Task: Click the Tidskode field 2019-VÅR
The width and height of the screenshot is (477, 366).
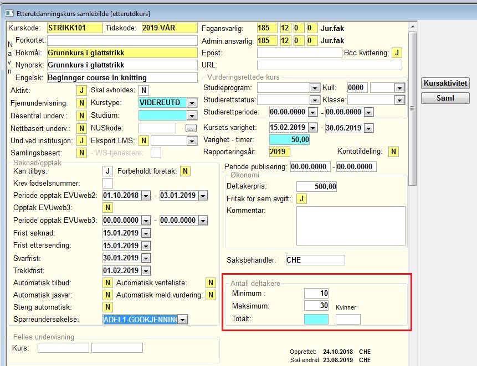Action: 170,28
